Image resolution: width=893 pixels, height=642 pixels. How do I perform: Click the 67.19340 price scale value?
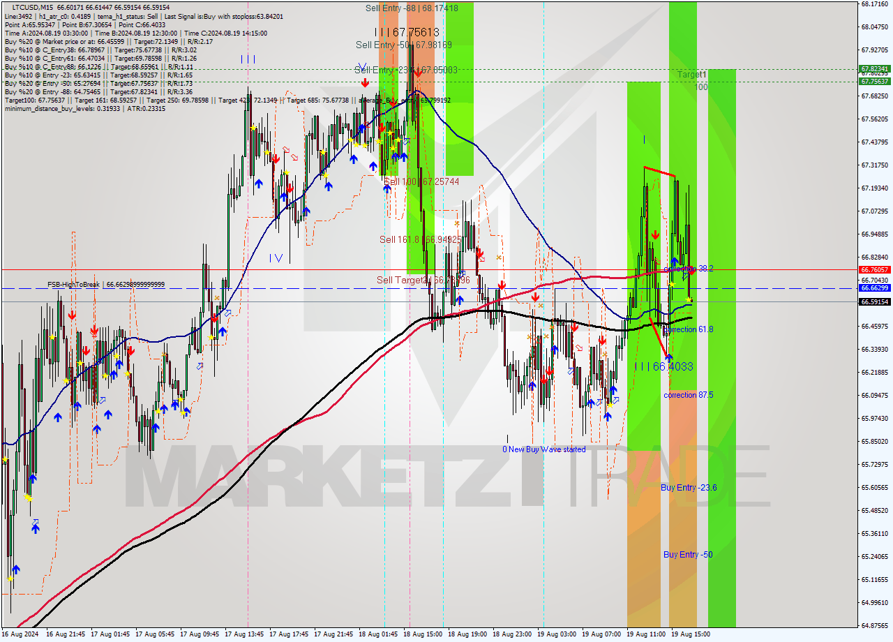[874, 188]
